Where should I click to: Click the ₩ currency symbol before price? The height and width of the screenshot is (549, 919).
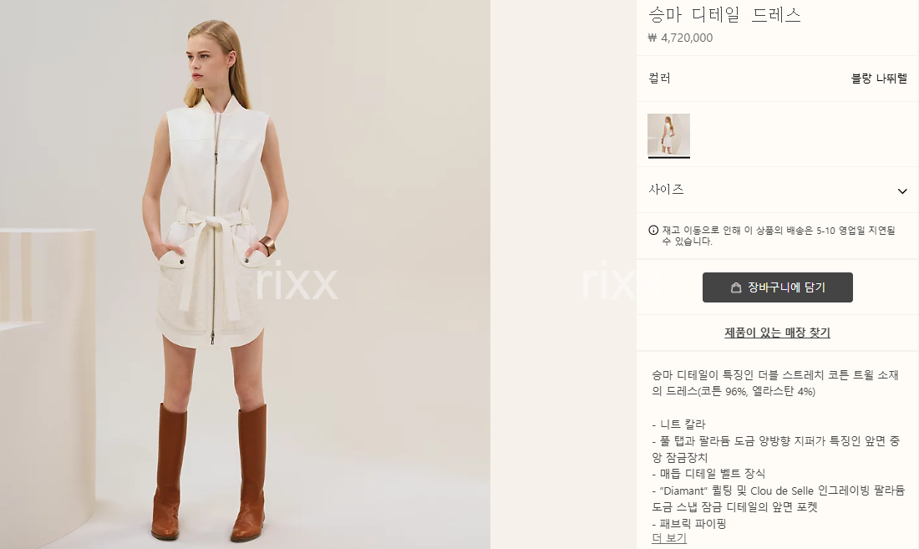pos(652,38)
